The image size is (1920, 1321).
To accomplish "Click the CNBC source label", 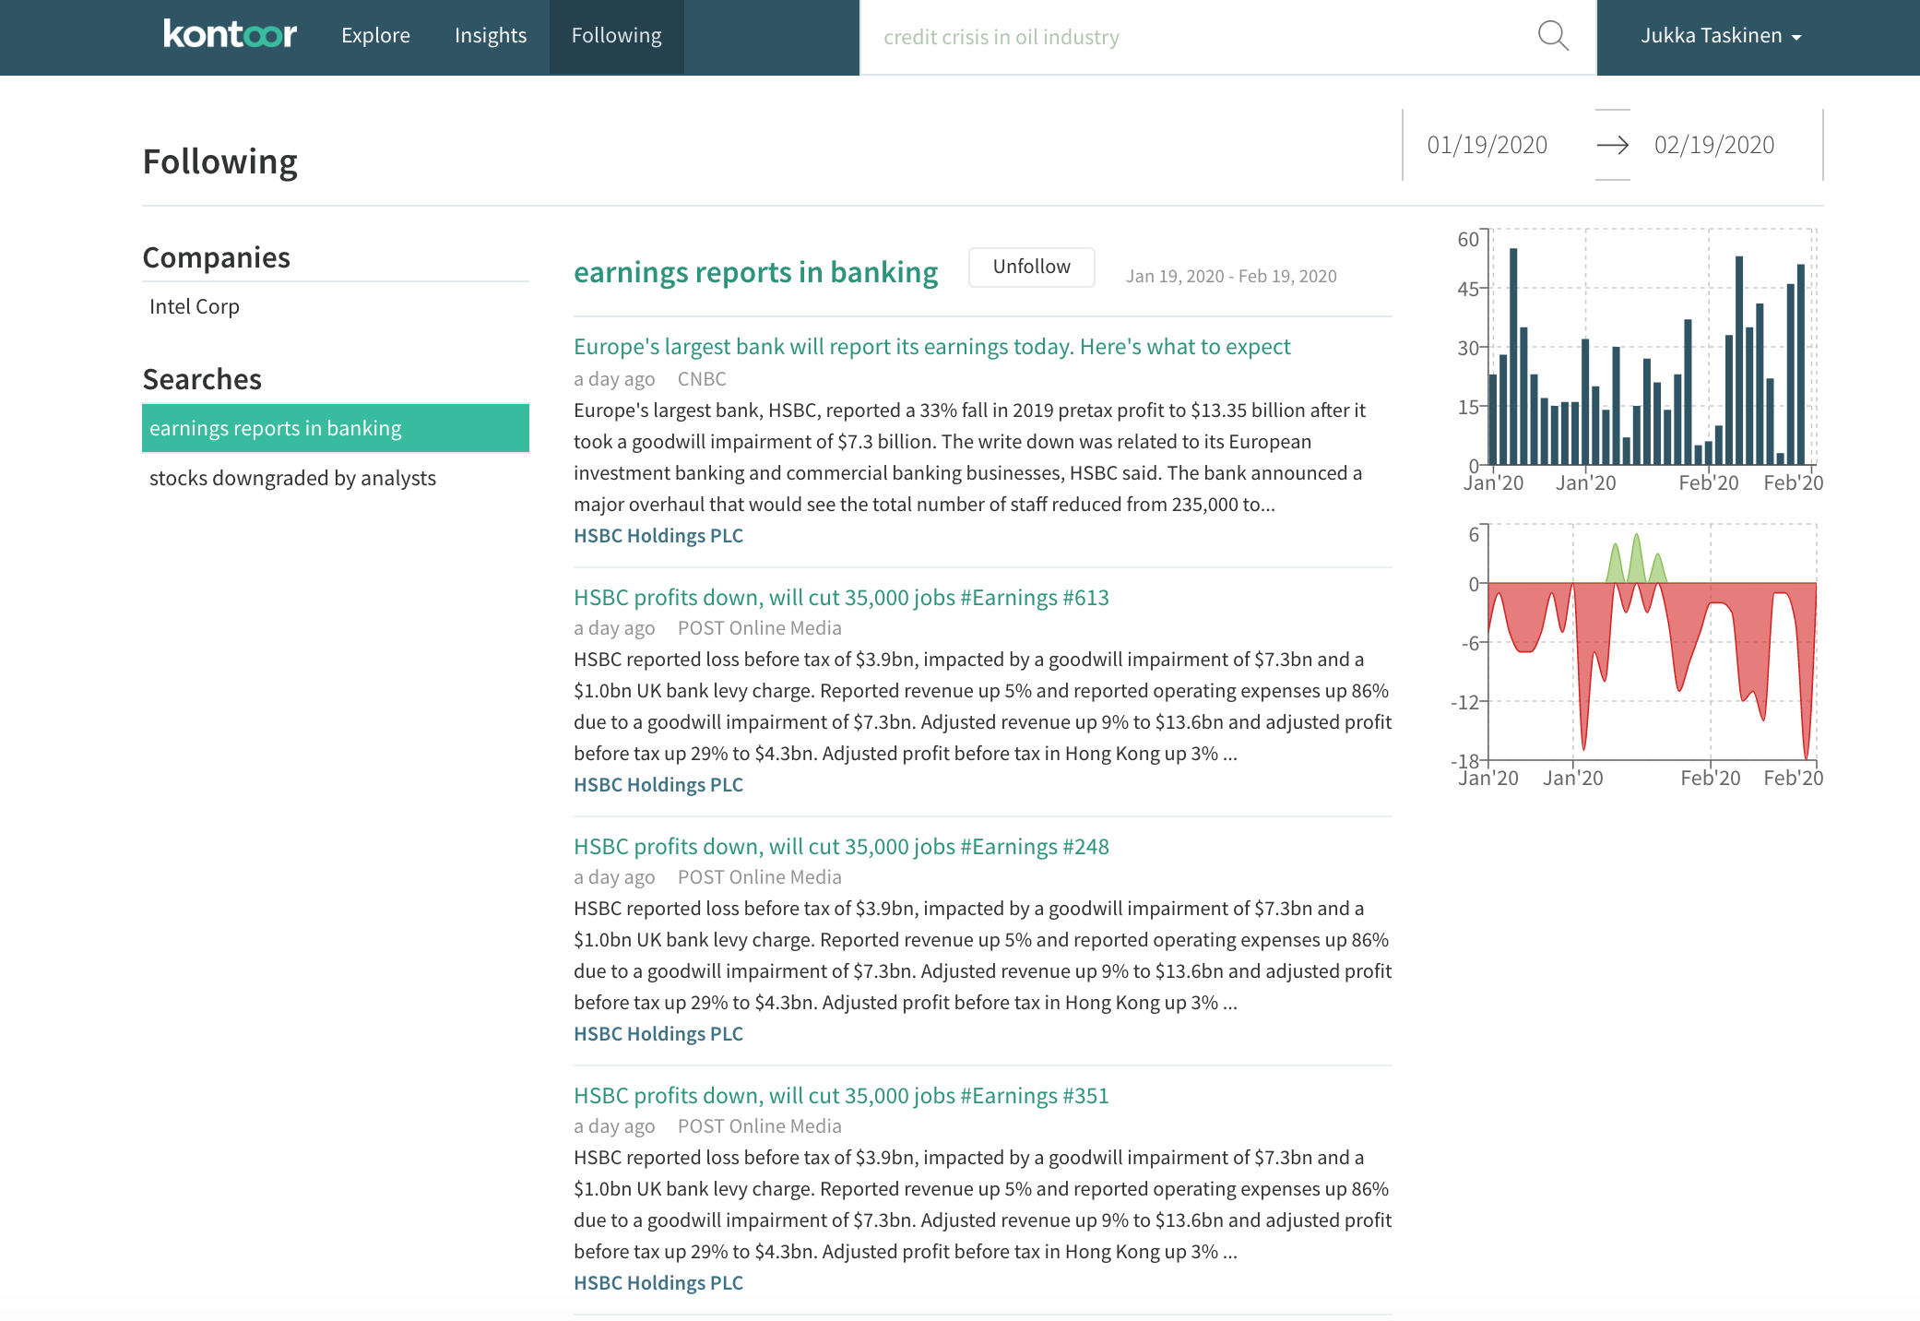I will coord(702,379).
